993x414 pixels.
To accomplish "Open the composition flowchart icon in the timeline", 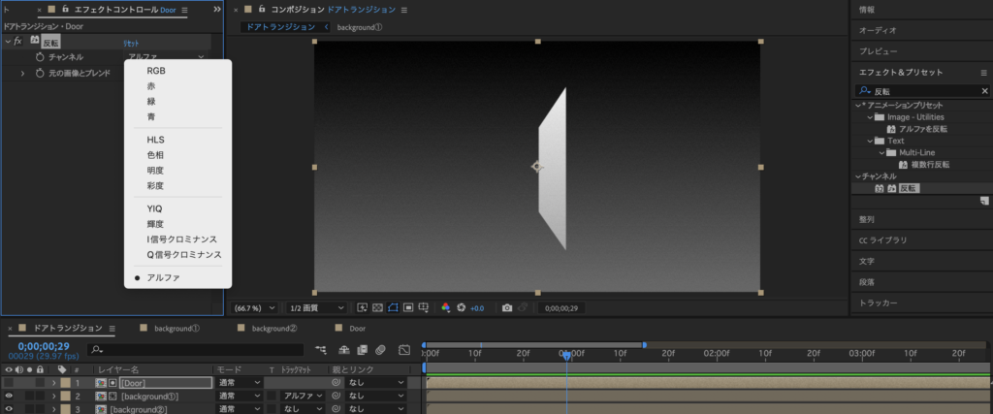I will (321, 349).
